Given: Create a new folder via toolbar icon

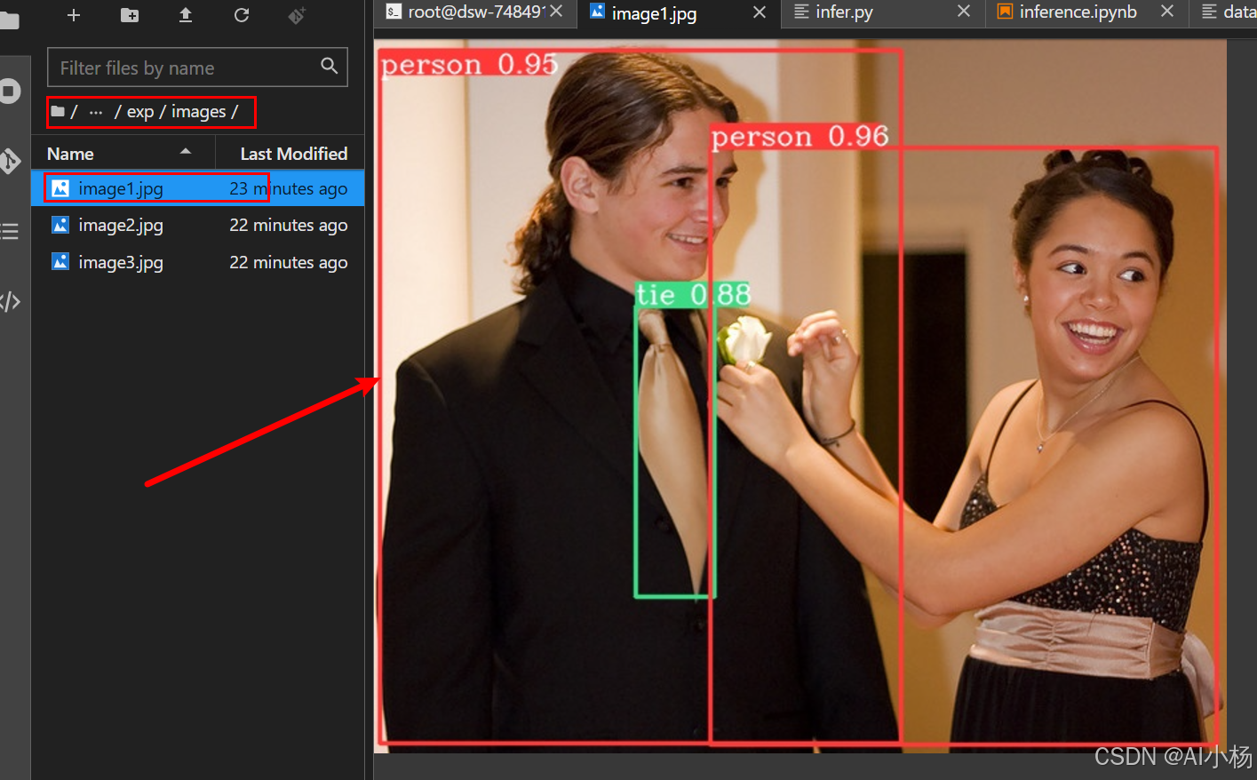Looking at the screenshot, I should [x=130, y=15].
